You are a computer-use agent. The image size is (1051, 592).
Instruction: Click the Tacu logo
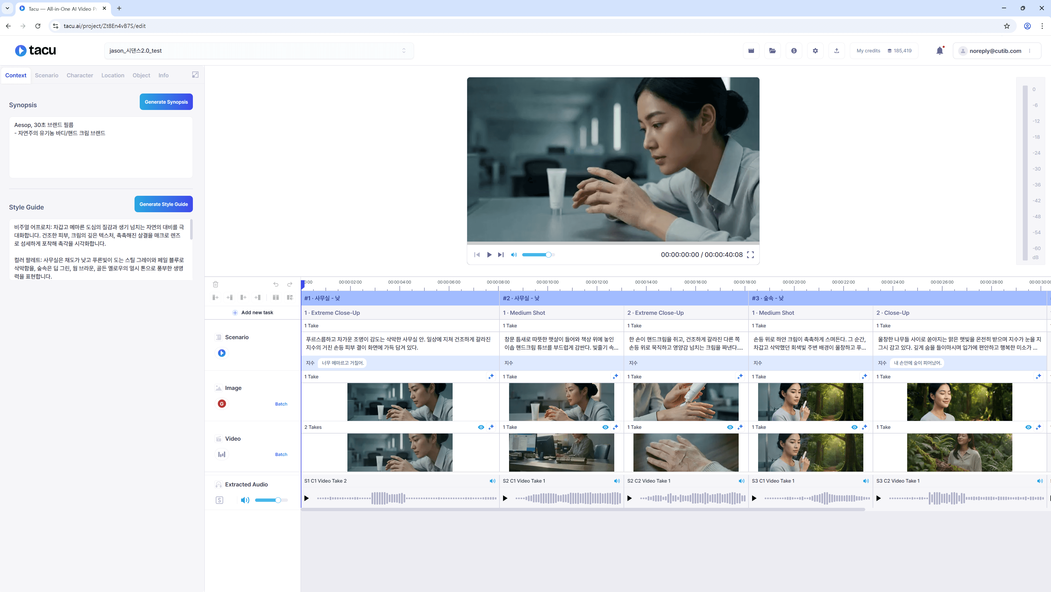click(x=36, y=50)
